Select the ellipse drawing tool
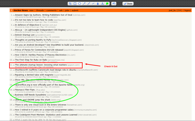Viewport: 195px width, 121px height. tap(80, 4)
